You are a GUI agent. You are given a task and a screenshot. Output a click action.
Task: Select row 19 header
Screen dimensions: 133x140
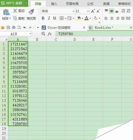4,129
